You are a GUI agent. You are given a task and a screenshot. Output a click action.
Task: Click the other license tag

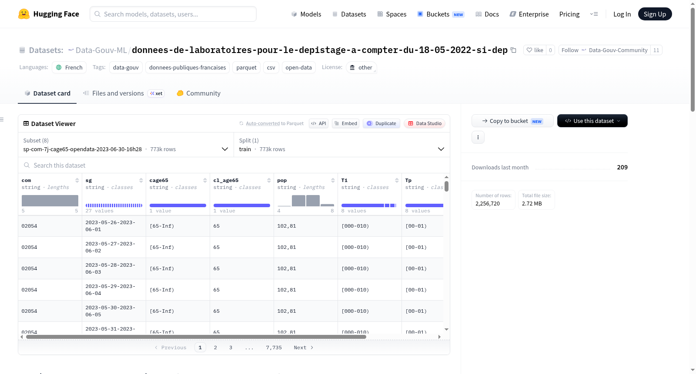click(361, 67)
